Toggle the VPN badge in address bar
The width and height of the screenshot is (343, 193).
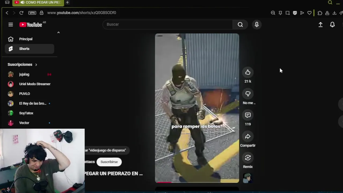tap(32, 13)
